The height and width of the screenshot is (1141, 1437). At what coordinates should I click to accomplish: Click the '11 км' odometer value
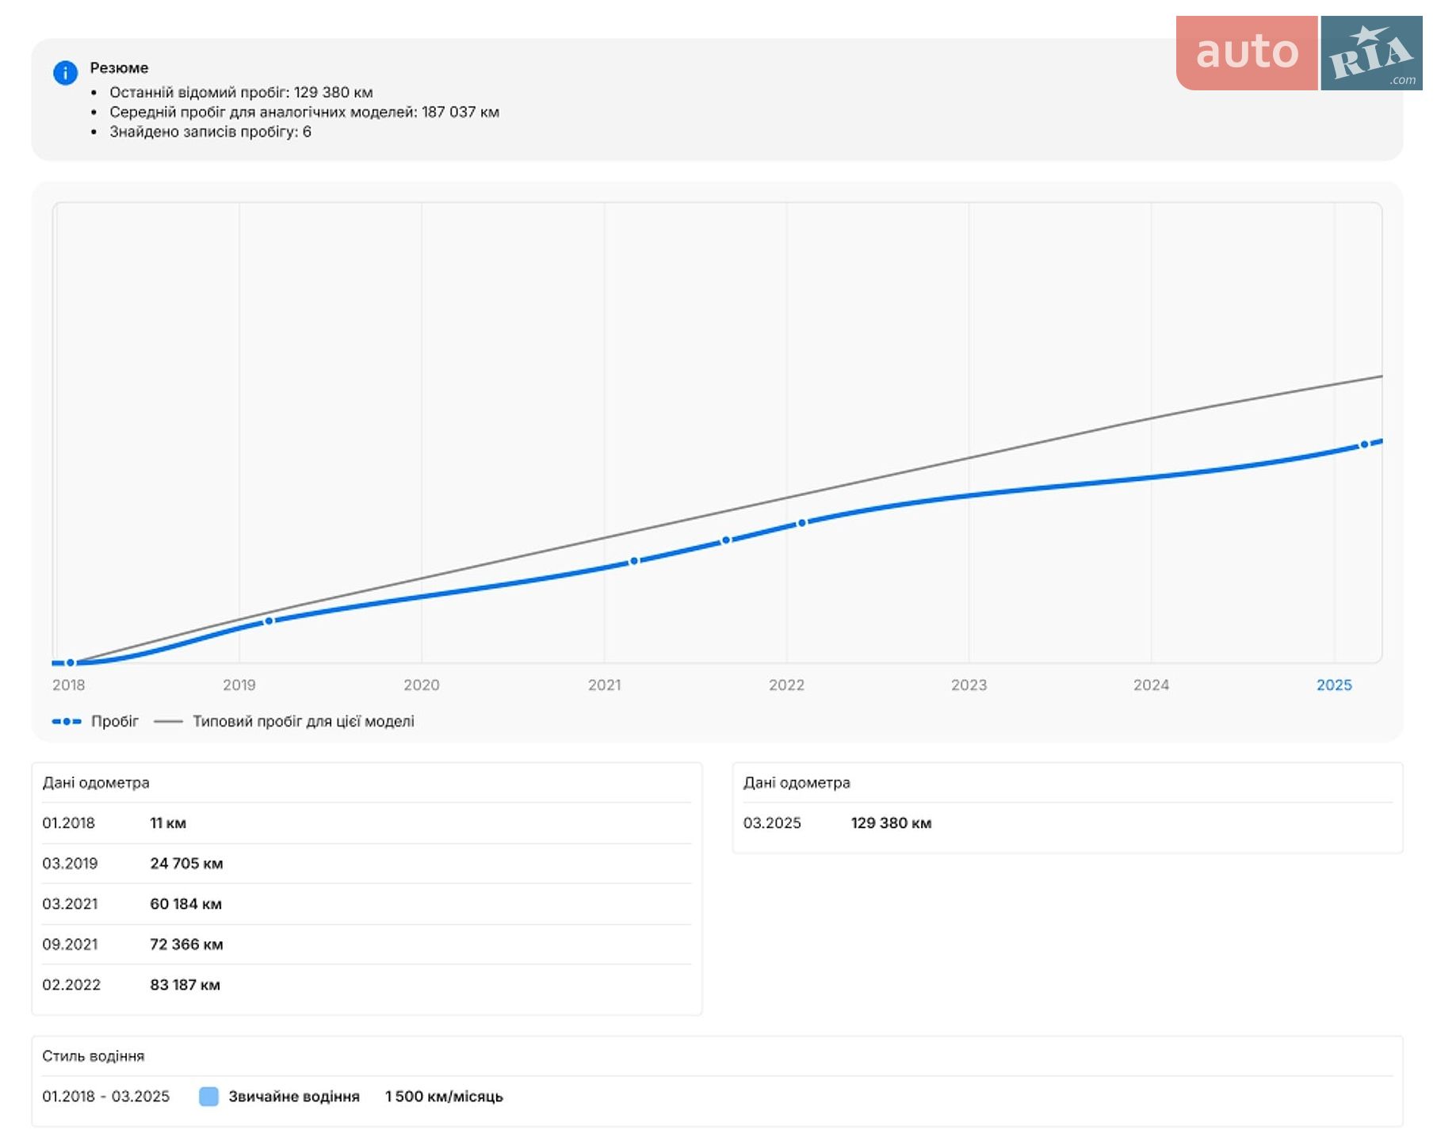point(168,823)
